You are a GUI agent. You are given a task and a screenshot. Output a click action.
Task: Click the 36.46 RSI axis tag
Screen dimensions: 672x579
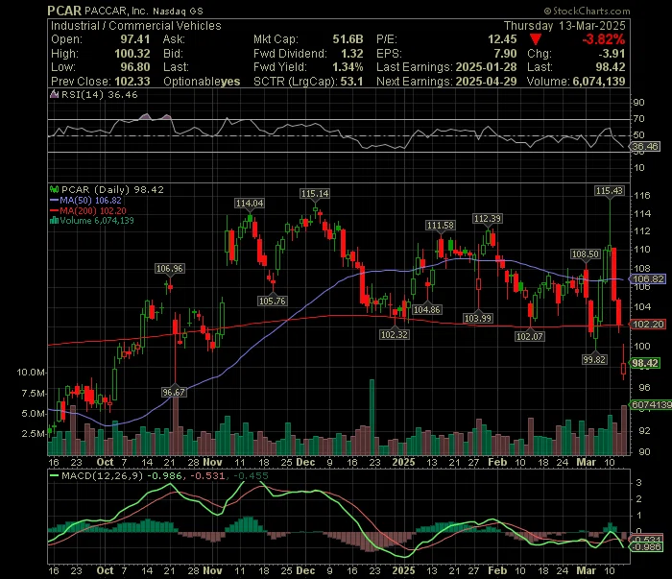pos(645,147)
